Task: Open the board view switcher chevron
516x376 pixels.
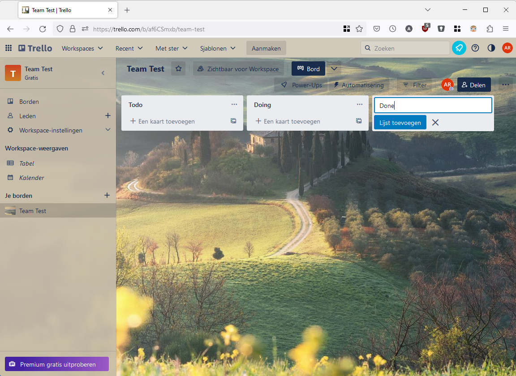Action: (x=334, y=69)
